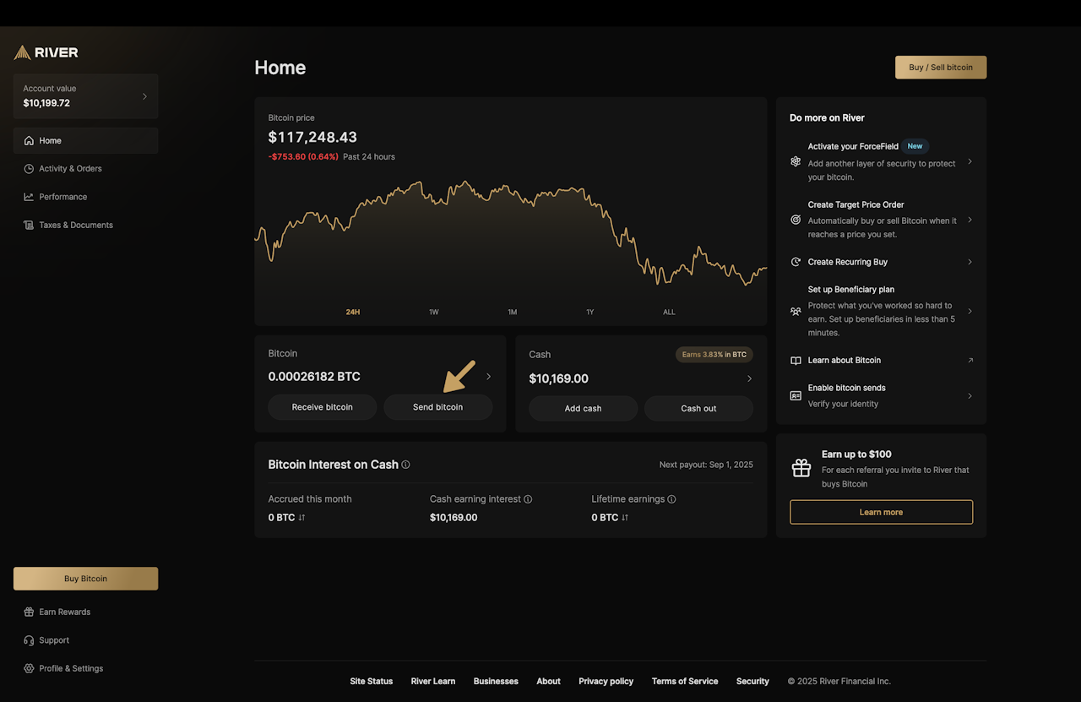Click the $10,169.00 amount in the Cash card

click(x=559, y=379)
